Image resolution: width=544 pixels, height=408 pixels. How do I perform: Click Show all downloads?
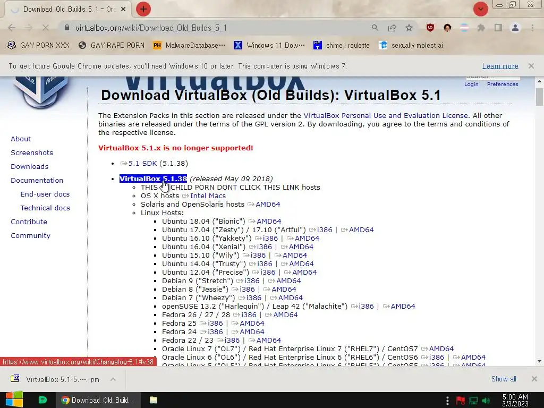(x=504, y=379)
